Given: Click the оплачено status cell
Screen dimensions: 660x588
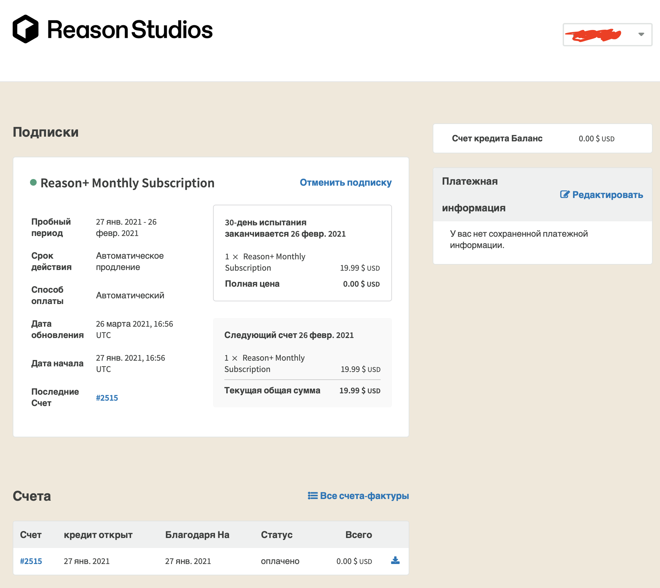Looking at the screenshot, I should pyautogui.click(x=280, y=561).
